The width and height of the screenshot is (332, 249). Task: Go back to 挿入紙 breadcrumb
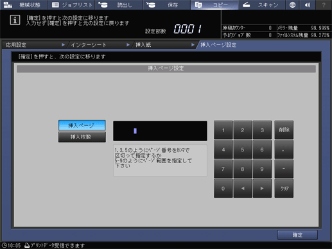pyautogui.click(x=165, y=45)
